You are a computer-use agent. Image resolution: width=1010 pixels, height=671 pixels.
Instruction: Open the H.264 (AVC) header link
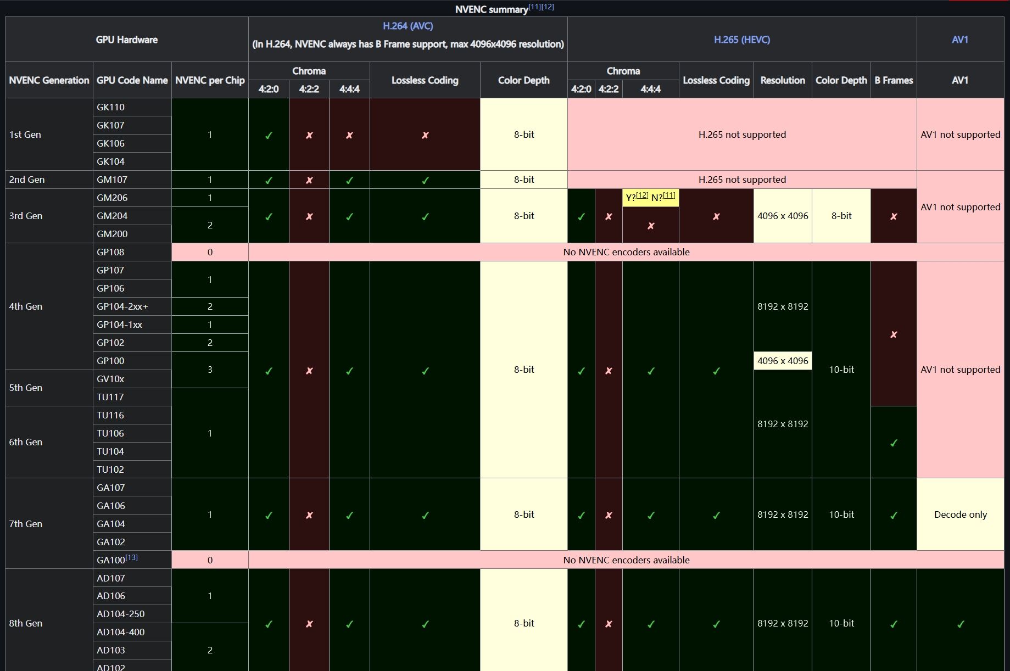[x=408, y=26]
